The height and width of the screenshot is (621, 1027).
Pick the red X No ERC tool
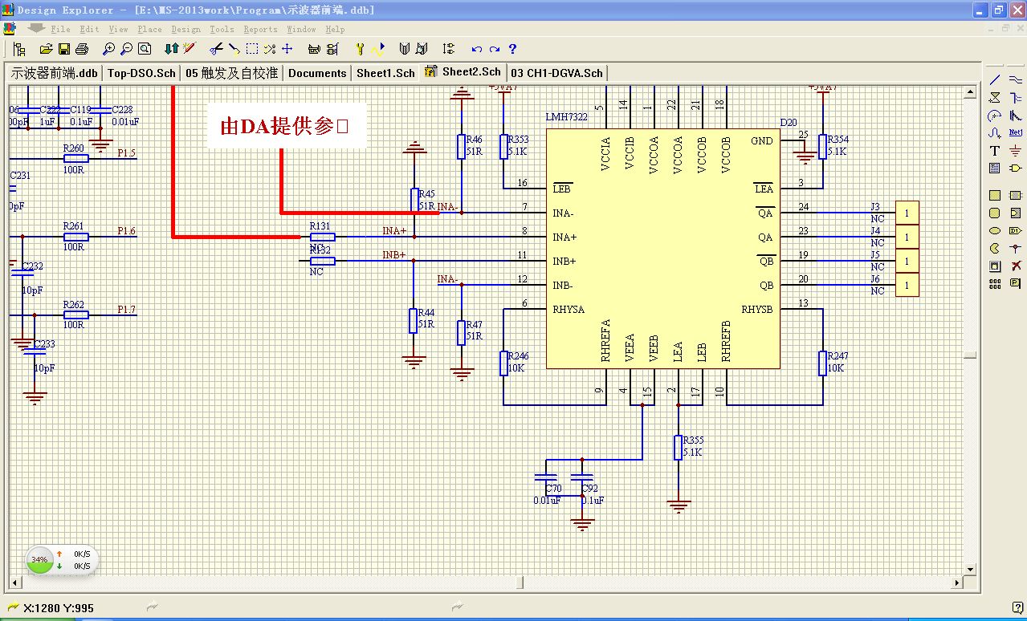[x=1016, y=266]
